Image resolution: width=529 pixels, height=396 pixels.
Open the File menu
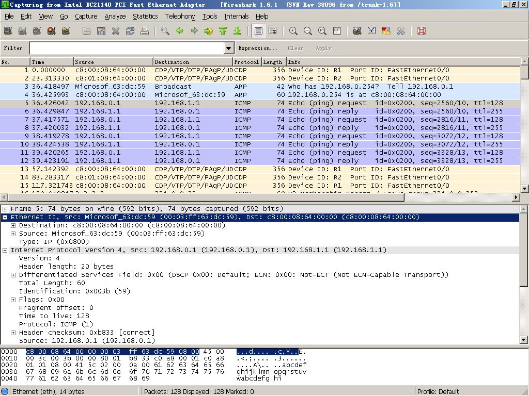pos(9,16)
